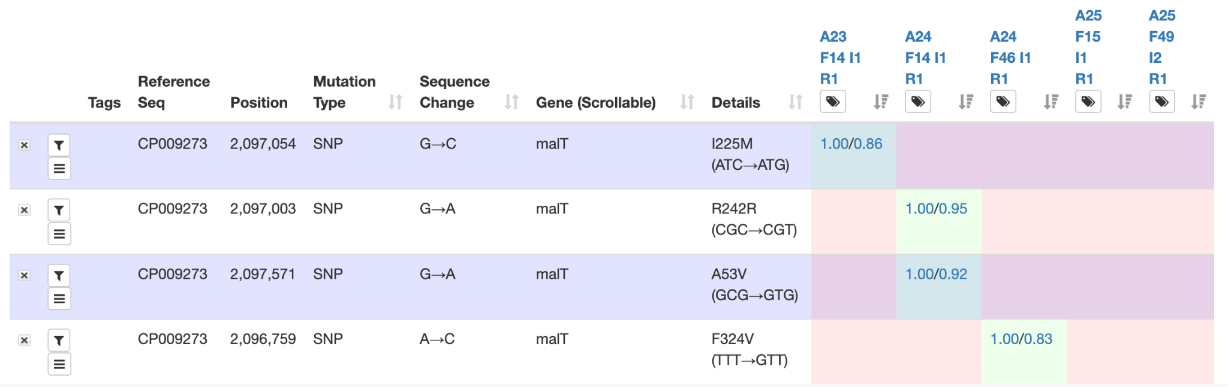Remove the F324V mutation row with X
This screenshot has height=387, width=1228.
pyautogui.click(x=24, y=340)
